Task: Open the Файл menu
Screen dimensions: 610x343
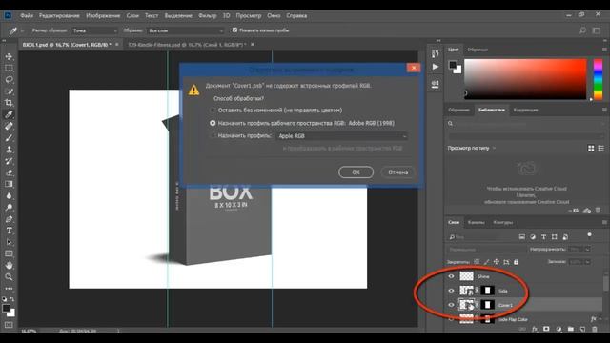Action: [27, 16]
